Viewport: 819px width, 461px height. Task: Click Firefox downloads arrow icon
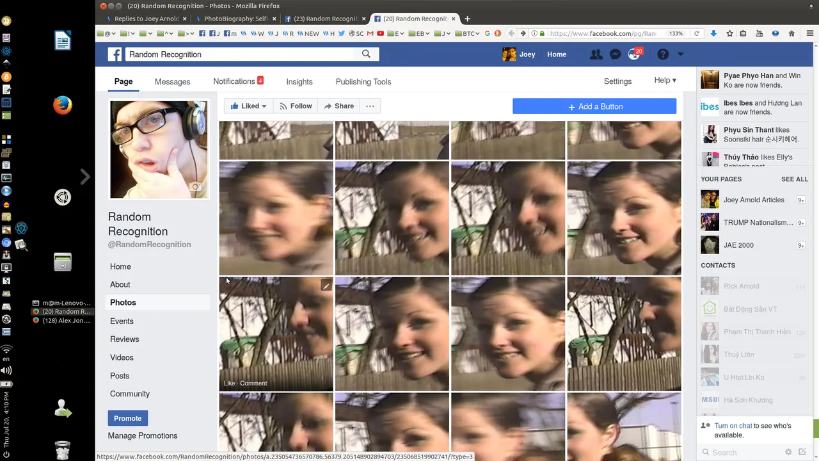(713, 33)
